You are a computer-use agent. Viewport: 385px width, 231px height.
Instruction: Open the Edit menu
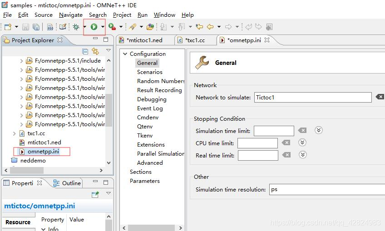pyautogui.click(x=23, y=15)
